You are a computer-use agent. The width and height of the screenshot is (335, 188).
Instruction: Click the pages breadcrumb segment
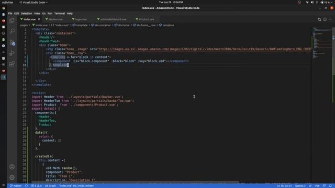[x=24, y=25]
